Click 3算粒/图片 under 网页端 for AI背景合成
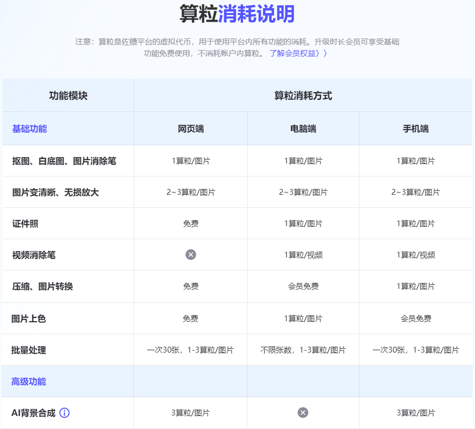475x429 pixels. tap(190, 413)
